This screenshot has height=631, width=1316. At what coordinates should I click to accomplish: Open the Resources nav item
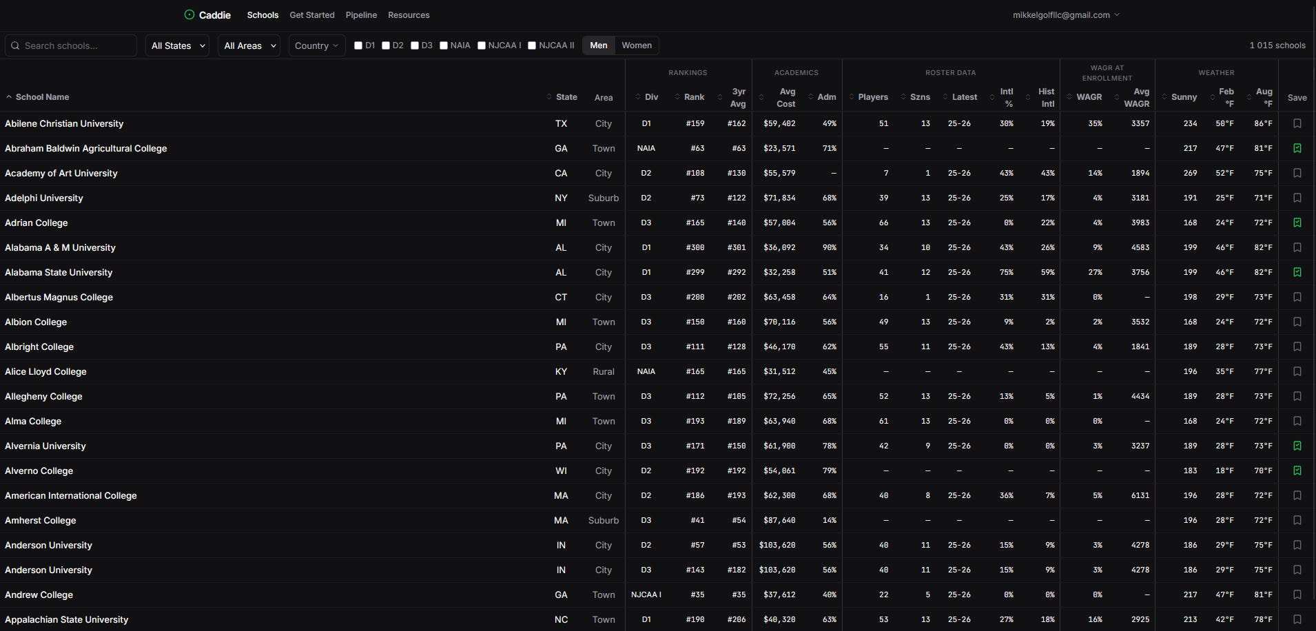coord(409,14)
